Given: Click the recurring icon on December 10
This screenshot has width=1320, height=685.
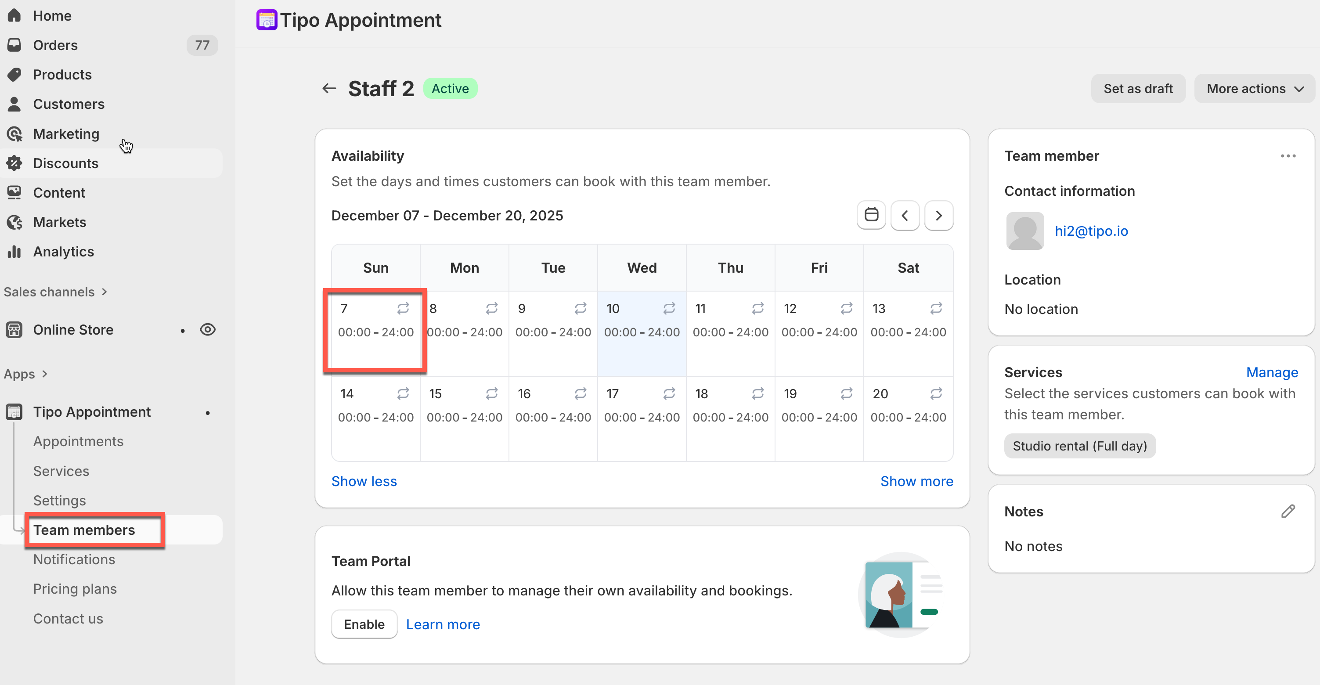Looking at the screenshot, I should tap(669, 308).
